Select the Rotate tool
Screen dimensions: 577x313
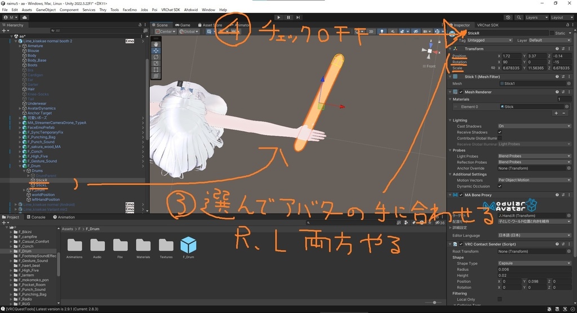(156, 57)
